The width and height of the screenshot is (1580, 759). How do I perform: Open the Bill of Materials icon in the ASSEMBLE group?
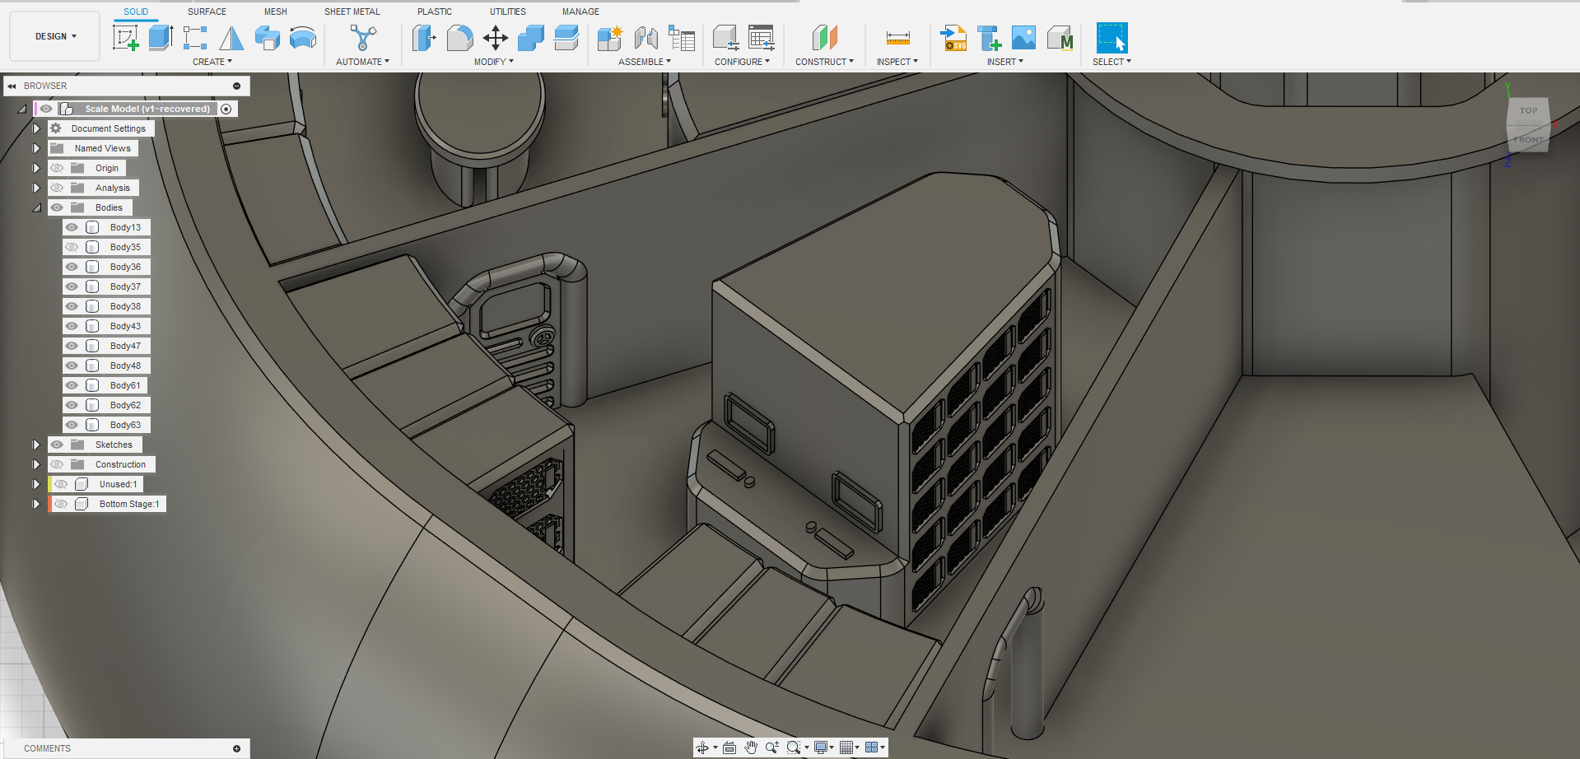(x=682, y=38)
